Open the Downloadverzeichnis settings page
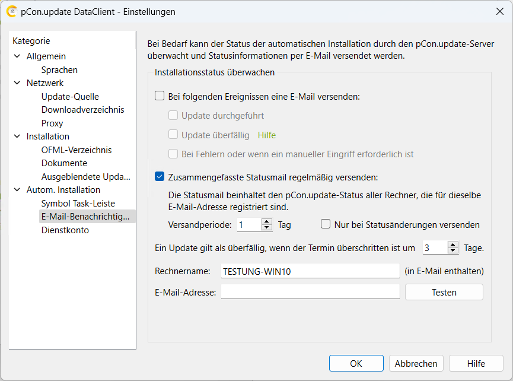The width and height of the screenshot is (513, 381). pos(83,110)
